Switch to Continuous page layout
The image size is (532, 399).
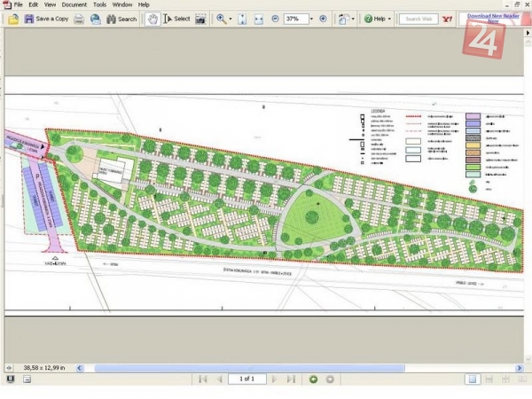(488, 379)
